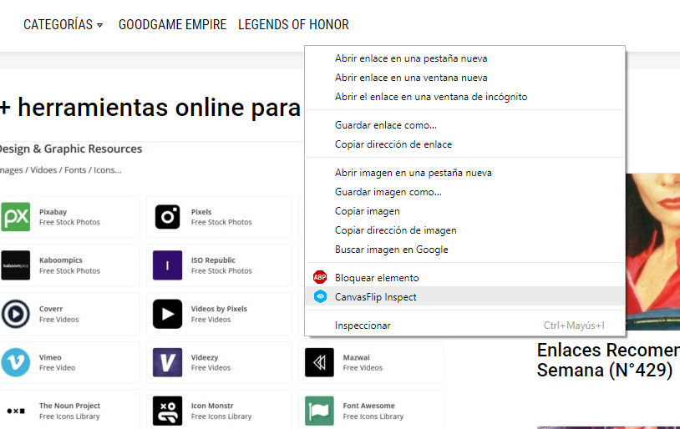Click the herramientas online para headline
This screenshot has width=680, height=429.
(x=150, y=108)
